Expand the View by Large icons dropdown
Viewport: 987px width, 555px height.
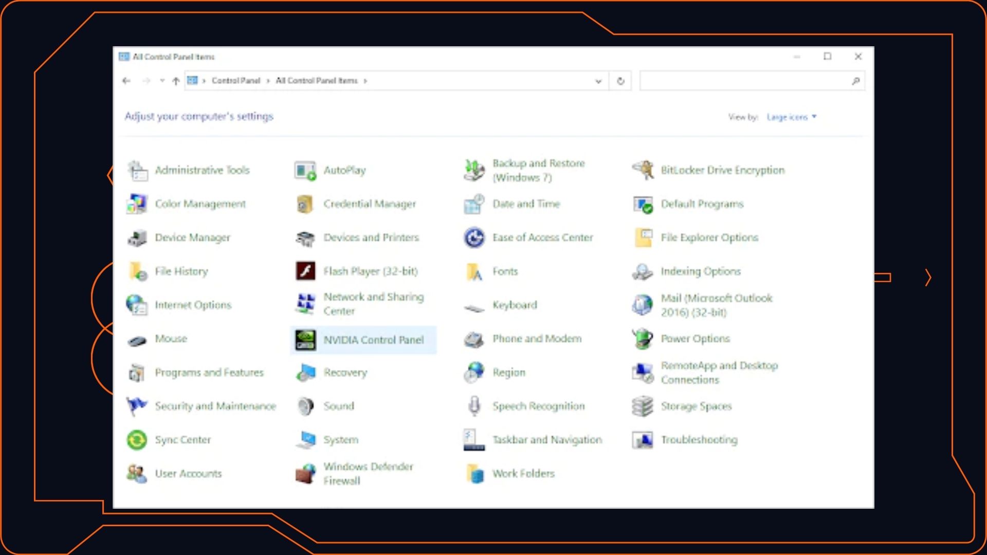[x=792, y=117]
